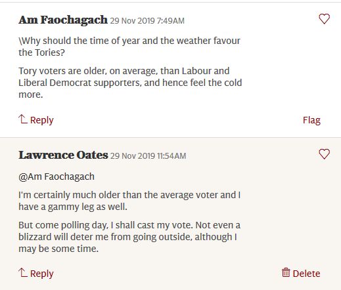Click the 'I'm certainly much older' paragraph
Viewport: 341px width, 290px height.
(129, 201)
